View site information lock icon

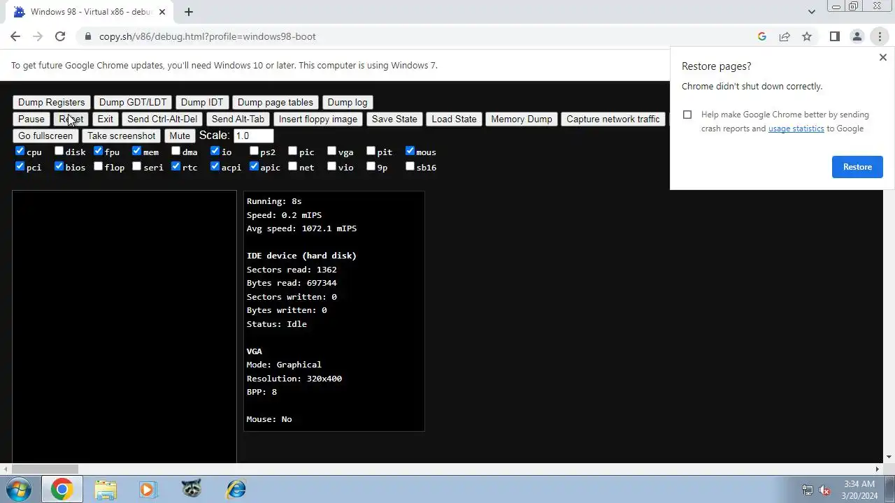point(87,36)
